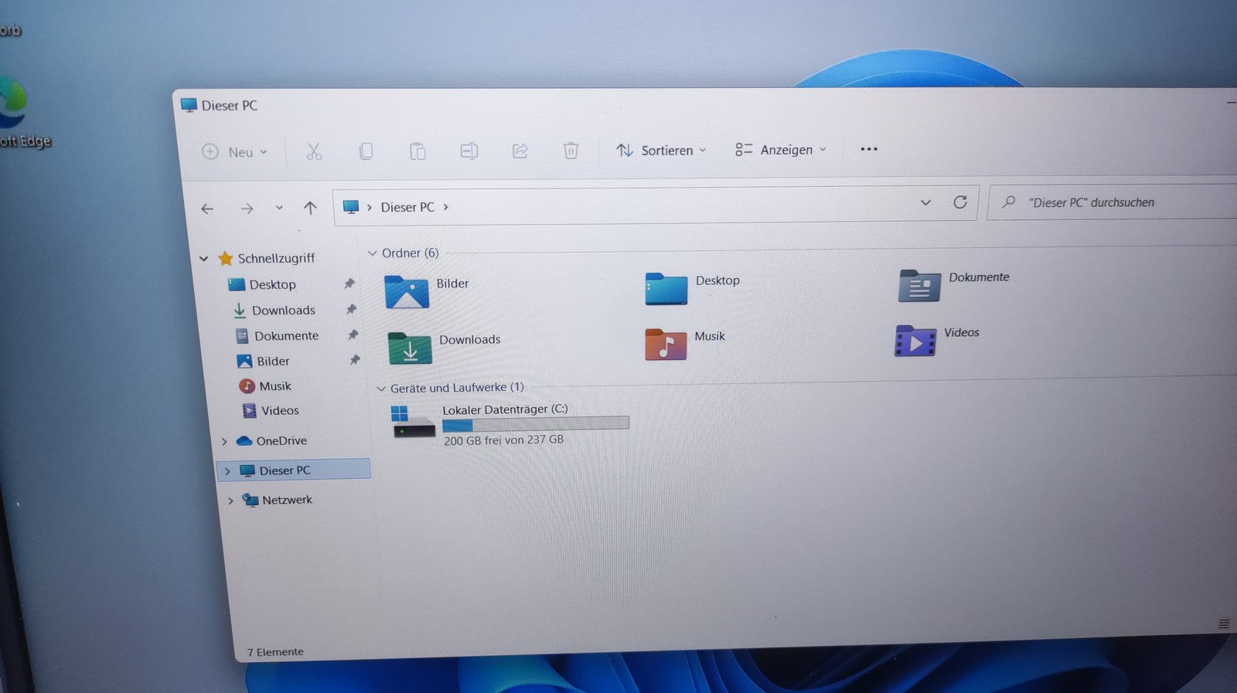This screenshot has width=1237, height=693.
Task: Go up one level with up arrow
Action: (x=310, y=208)
